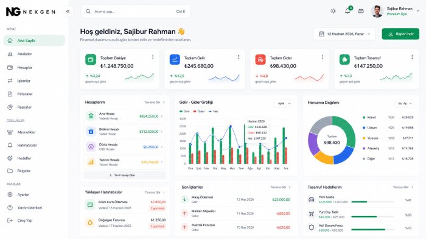Open the date picker '12 Haziran 2026, Pazar'
Image resolution: width=426 pixels, height=239 pixels.
pos(344,34)
